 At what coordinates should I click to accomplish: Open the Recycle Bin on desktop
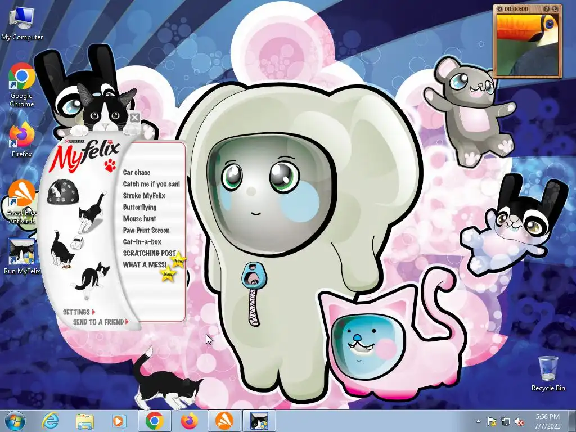[x=548, y=373]
